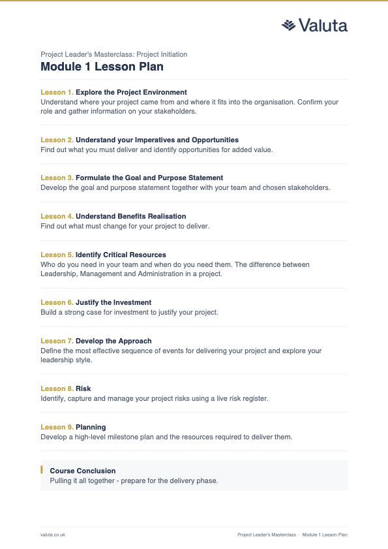Click the gold accent bar beside Course Conclusion
This screenshot has height=549, width=388.
point(42,469)
